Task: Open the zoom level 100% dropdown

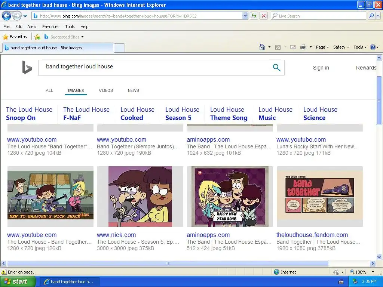Action: pyautogui.click(x=373, y=272)
